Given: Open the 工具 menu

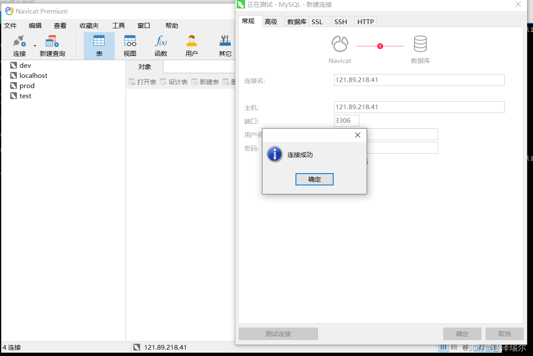Looking at the screenshot, I should click(x=119, y=26).
